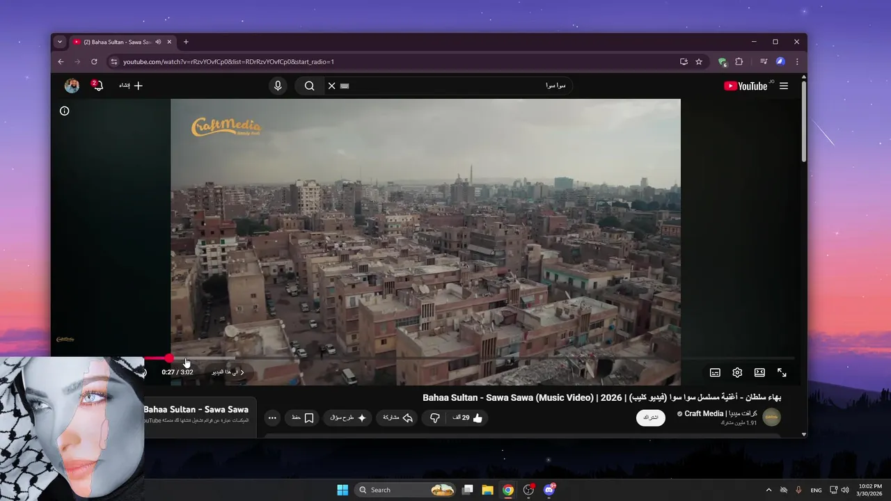Open a new Chrome tab
Screen dimensions: 891x501
click(186, 42)
